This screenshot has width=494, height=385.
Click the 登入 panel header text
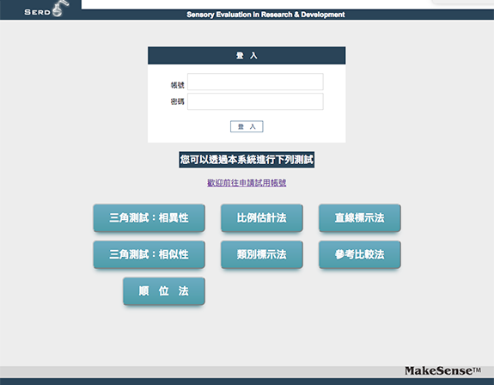[x=247, y=56]
